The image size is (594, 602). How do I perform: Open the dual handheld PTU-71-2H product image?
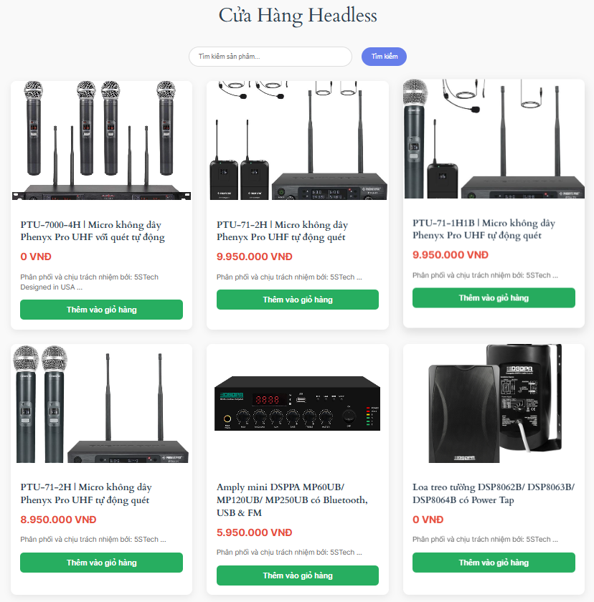(101, 403)
